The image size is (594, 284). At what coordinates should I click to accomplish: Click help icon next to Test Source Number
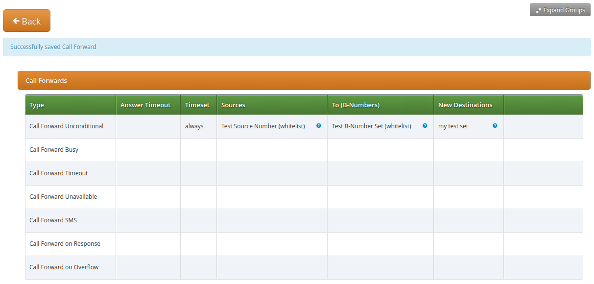tap(319, 126)
